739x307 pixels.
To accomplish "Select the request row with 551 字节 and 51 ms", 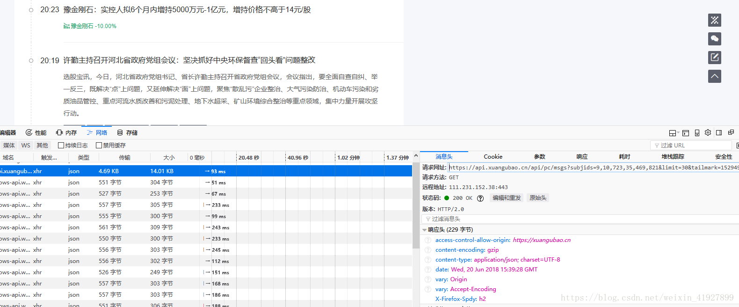I will coord(206,183).
